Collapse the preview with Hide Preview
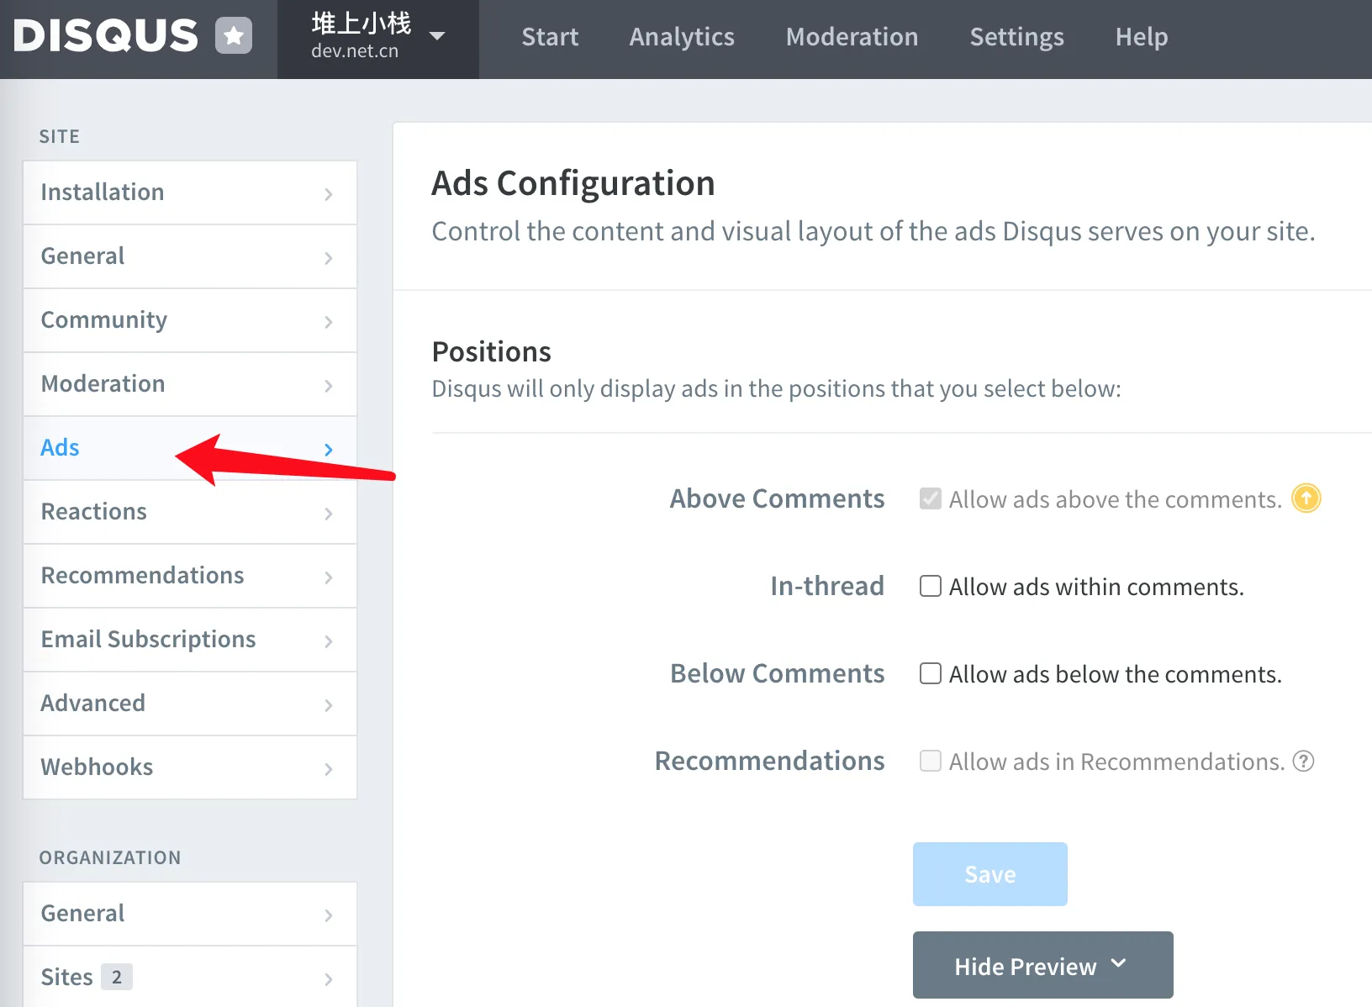Image resolution: width=1372 pixels, height=1007 pixels. (x=1042, y=965)
